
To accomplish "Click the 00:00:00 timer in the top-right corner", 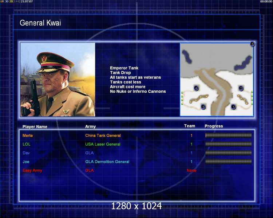I will pyautogui.click(x=266, y=1).
